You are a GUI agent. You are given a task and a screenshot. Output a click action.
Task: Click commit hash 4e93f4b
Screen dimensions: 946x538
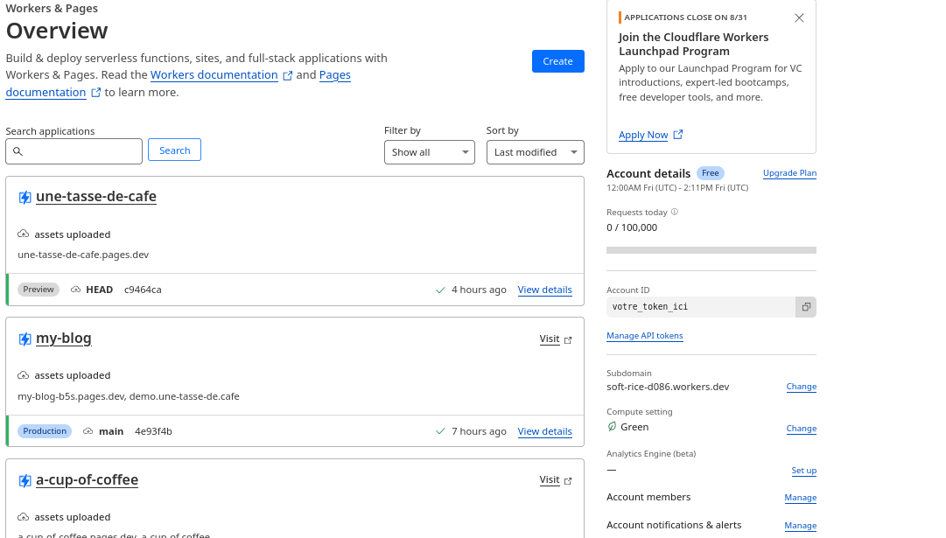(153, 431)
